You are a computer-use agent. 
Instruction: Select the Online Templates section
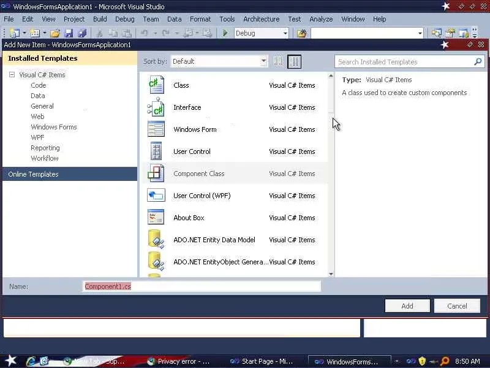click(70, 174)
